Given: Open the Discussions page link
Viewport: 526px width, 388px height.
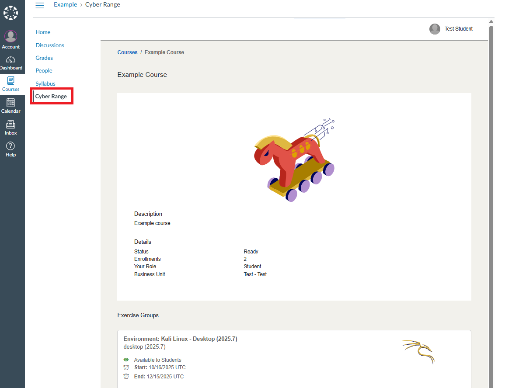Looking at the screenshot, I should pyautogui.click(x=49, y=45).
